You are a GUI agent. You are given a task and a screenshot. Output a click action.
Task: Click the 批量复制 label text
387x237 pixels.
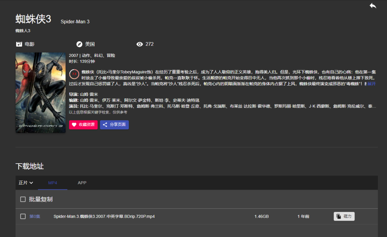click(41, 200)
